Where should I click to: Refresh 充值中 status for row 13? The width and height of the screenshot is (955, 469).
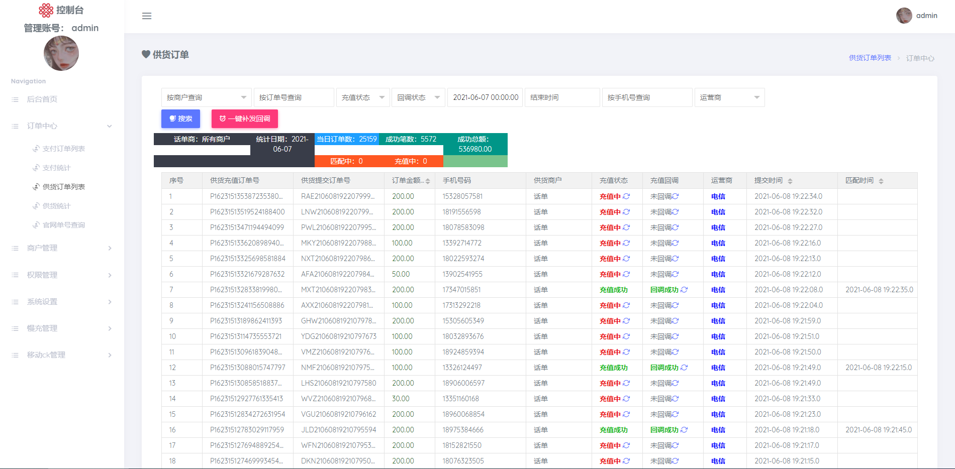626,383
